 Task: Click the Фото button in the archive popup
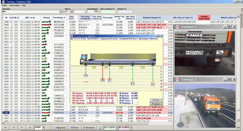coord(156,100)
